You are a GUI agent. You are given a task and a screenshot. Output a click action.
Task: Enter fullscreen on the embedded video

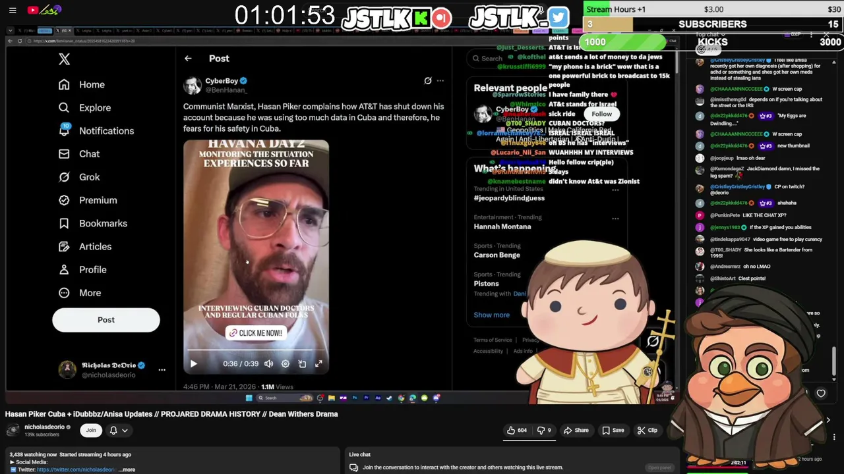[318, 363]
